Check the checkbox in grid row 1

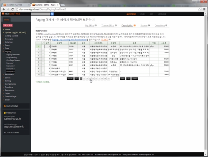point(43,47)
